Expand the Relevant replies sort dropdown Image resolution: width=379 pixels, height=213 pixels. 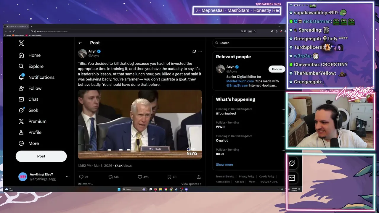[x=86, y=184]
